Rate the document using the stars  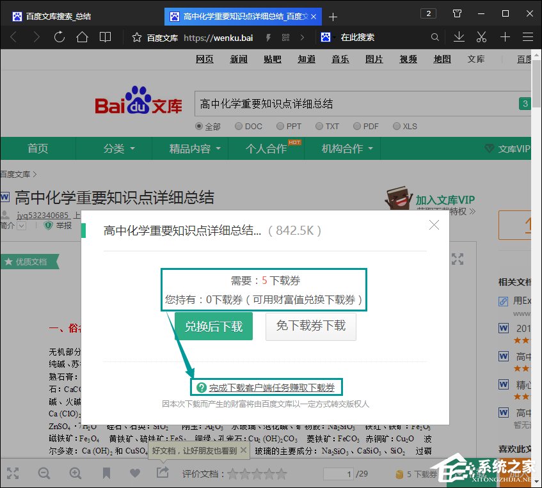point(256,474)
